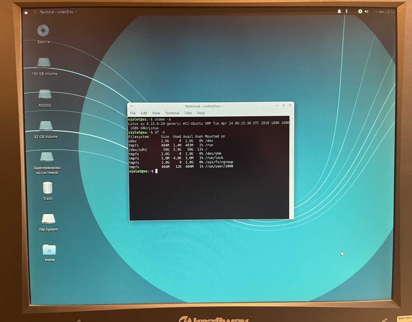Click the Terminal window vertical scrollbar
The height and width of the screenshot is (322, 412).
(x=291, y=167)
